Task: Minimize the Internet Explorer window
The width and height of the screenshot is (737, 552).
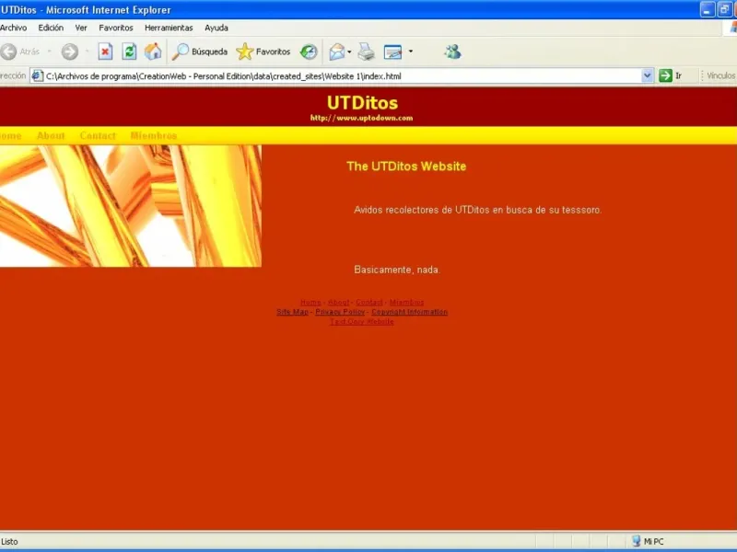Action: (708, 9)
